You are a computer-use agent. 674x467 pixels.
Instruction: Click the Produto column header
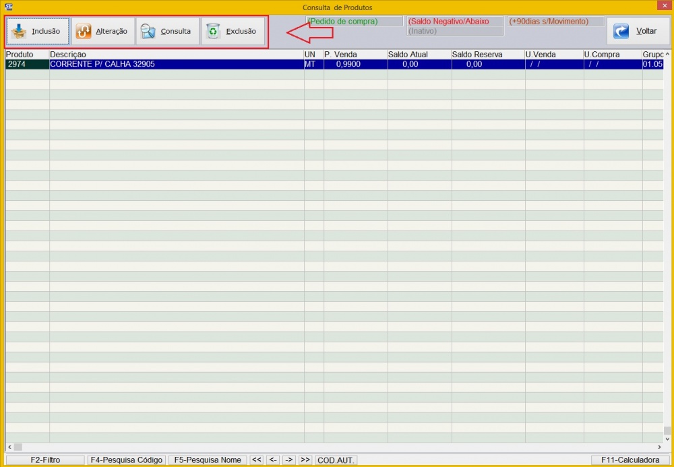click(x=19, y=55)
